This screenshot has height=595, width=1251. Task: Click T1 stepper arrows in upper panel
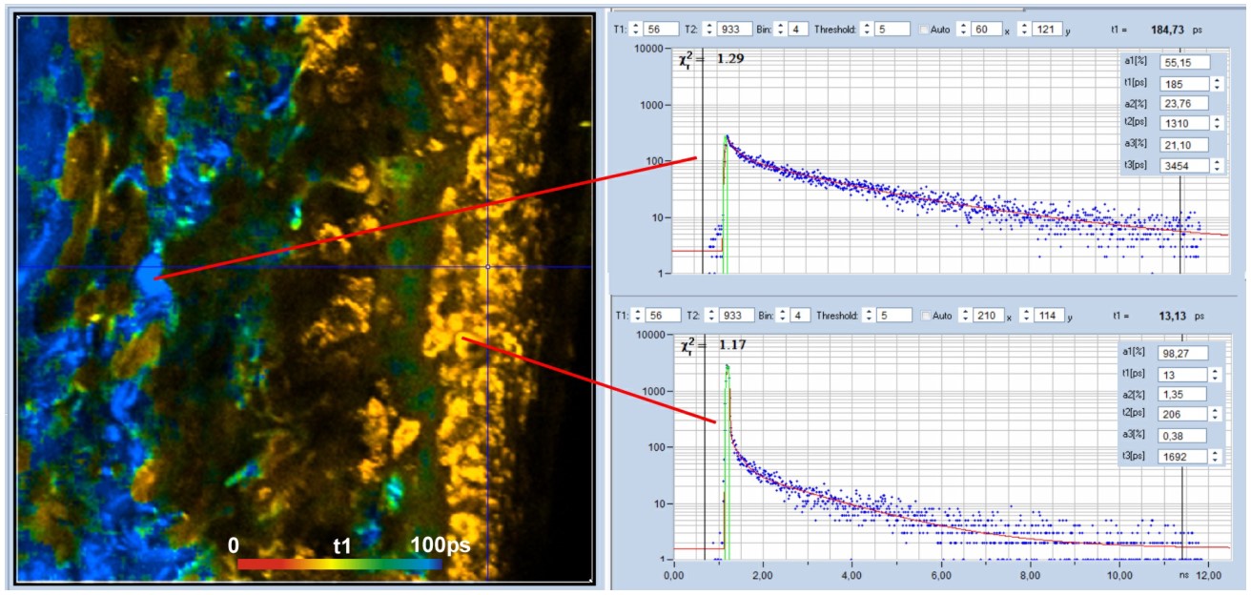tap(635, 30)
